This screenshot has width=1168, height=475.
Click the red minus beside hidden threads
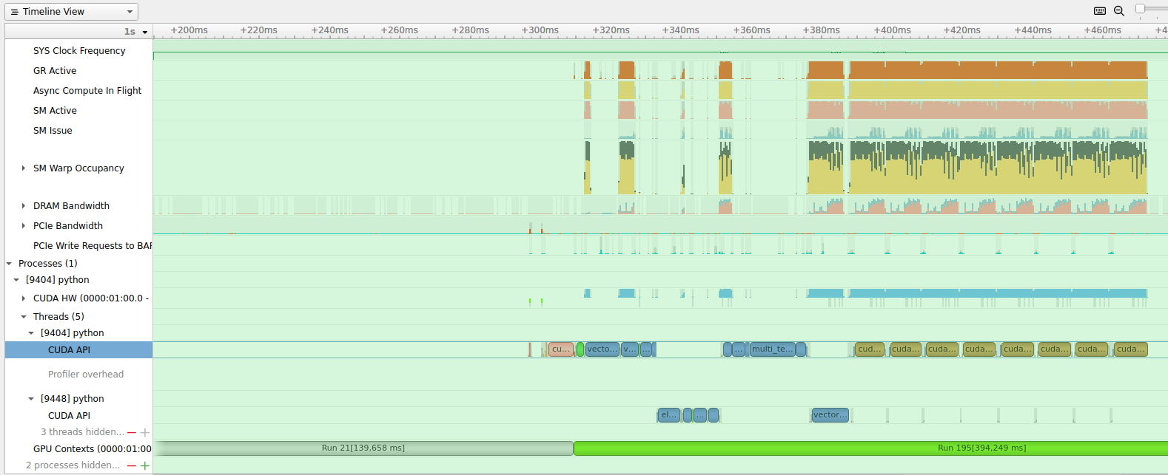(x=132, y=432)
